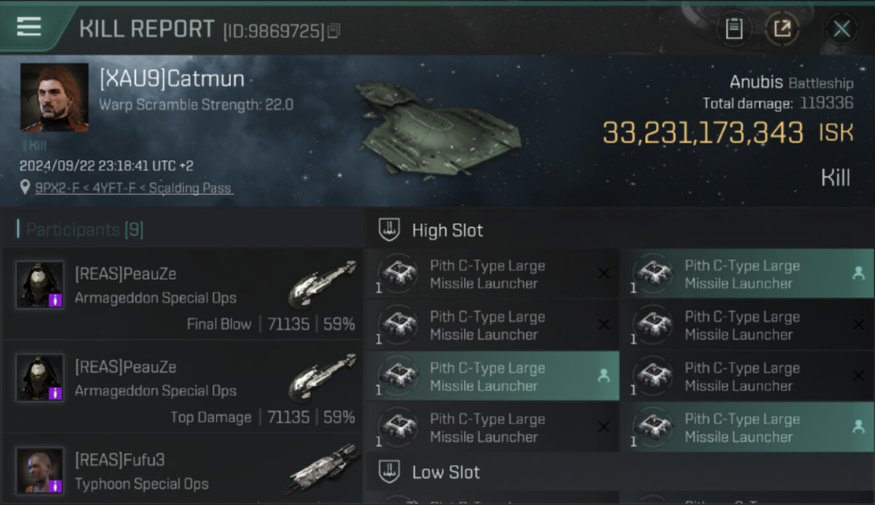This screenshot has height=505, width=875.
Task: View the Anubis battleship image
Action: (x=438, y=131)
